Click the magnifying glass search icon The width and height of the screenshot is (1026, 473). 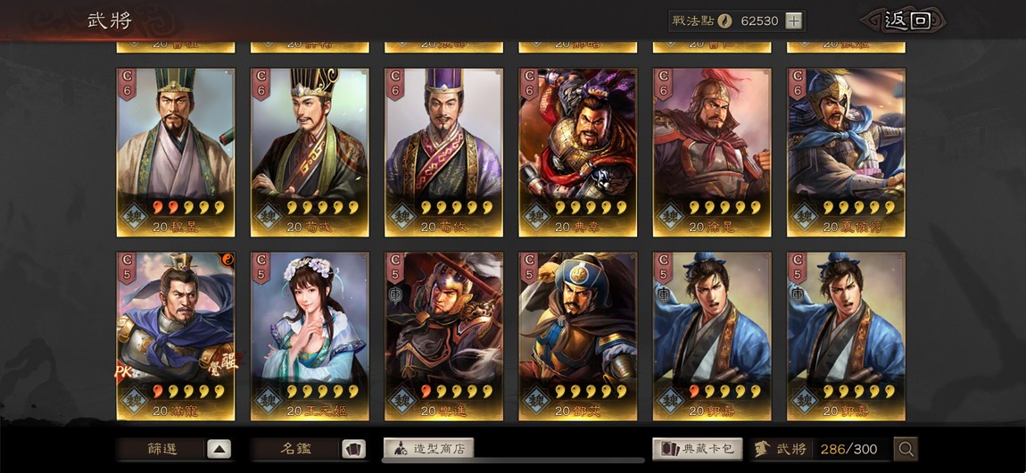pyautogui.click(x=906, y=449)
